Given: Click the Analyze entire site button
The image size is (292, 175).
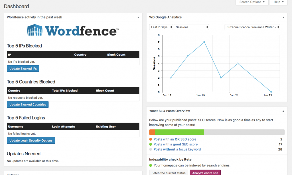Looking at the screenshot, I should 205,173.
